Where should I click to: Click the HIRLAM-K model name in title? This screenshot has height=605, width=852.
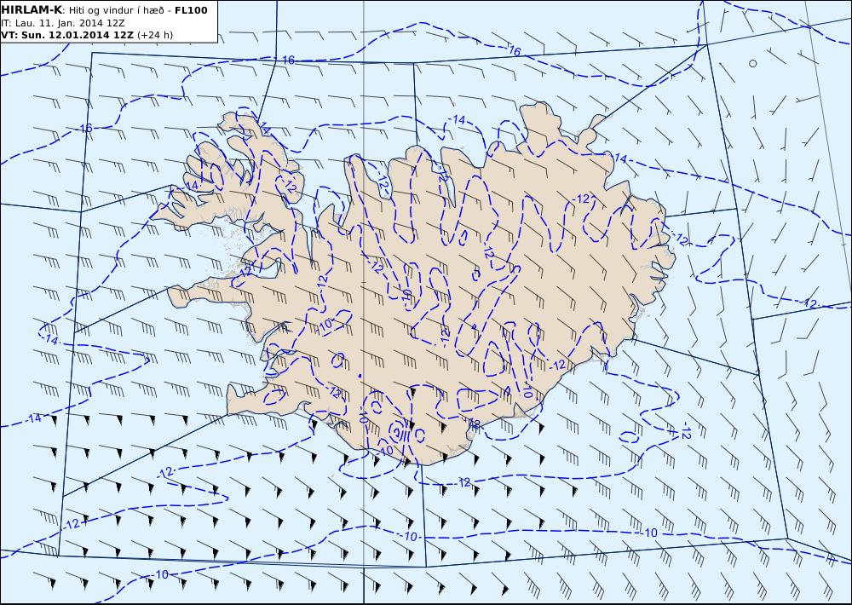click(32, 10)
